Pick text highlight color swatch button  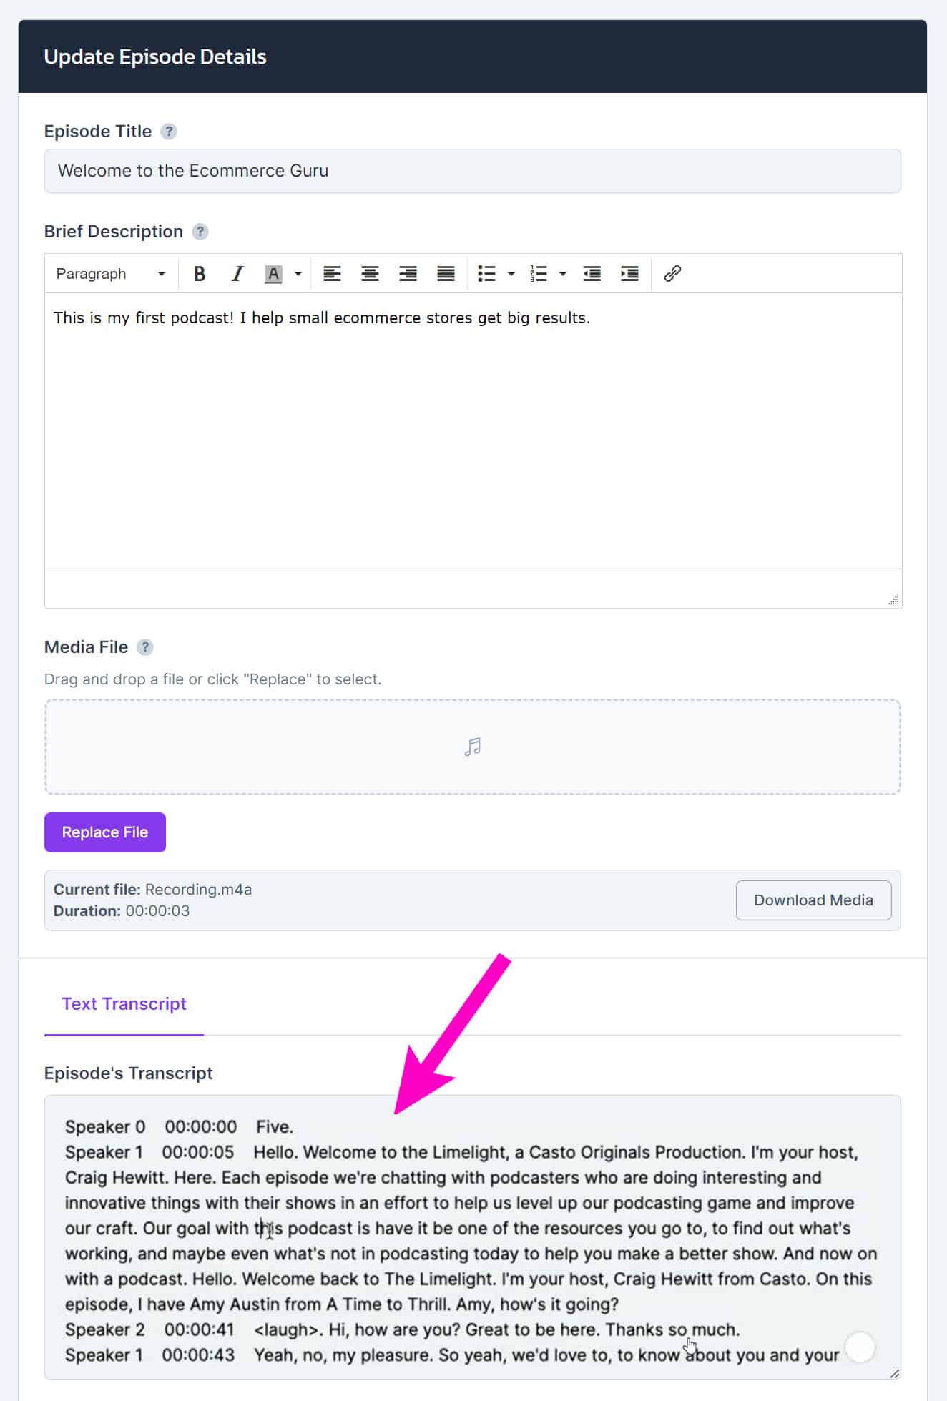pos(273,274)
